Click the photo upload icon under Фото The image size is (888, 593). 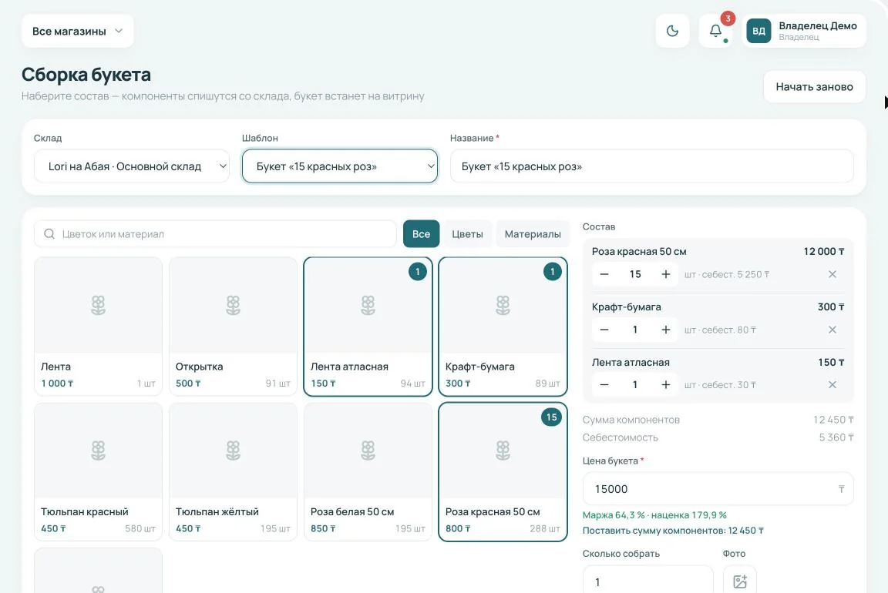tap(740, 581)
